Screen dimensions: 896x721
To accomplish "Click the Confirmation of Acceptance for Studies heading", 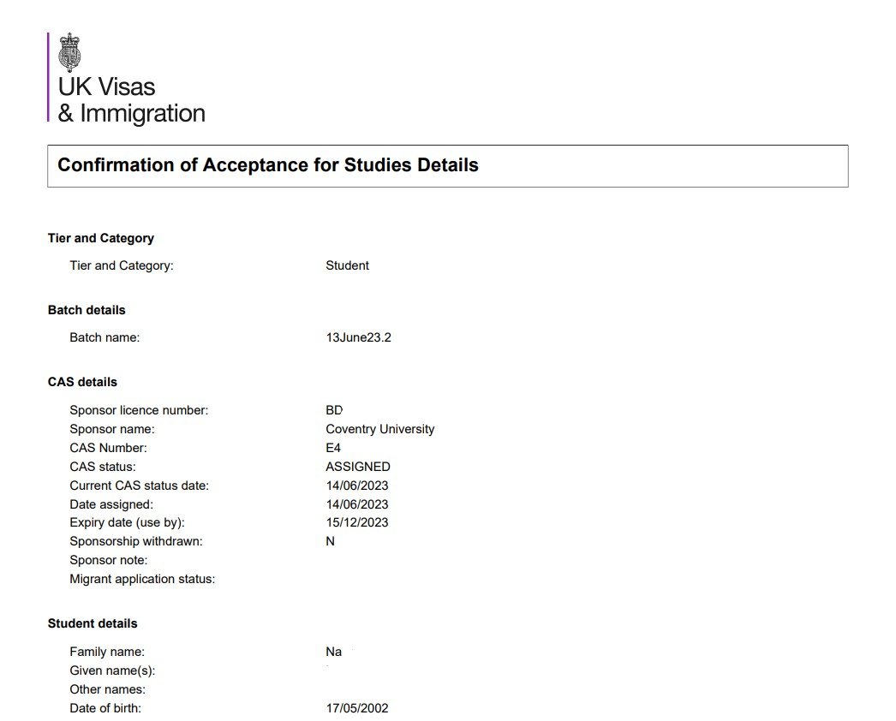I will [x=267, y=165].
